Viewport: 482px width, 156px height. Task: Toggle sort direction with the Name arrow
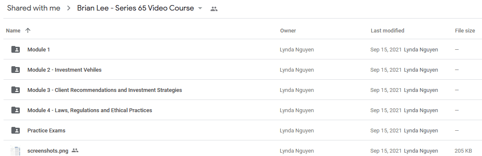tap(28, 30)
